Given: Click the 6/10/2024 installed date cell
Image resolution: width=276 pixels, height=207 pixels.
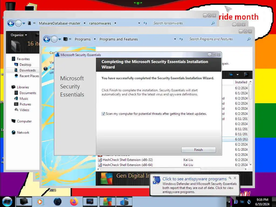Looking at the screenshot, I should pyautogui.click(x=241, y=139).
